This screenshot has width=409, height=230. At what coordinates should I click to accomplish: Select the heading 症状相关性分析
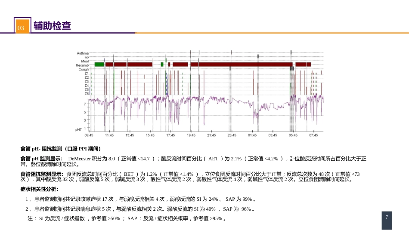pos(40,189)
